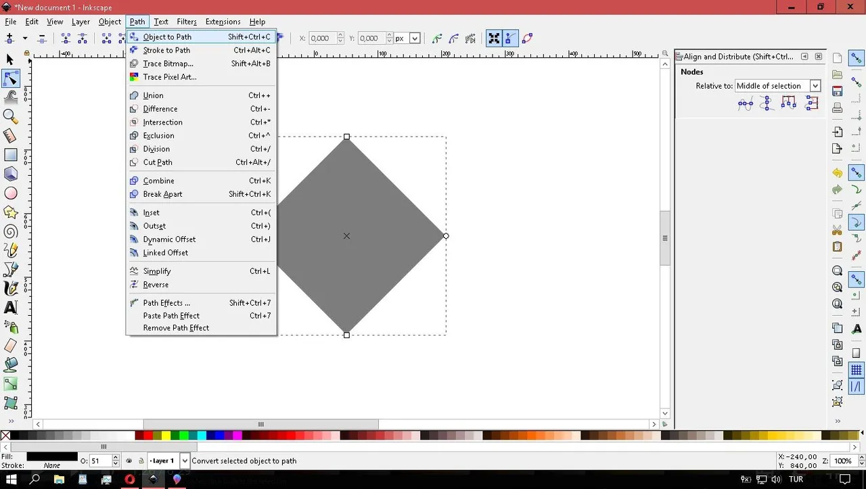Increase the X coordinate stepper
866x489 pixels.
(340, 35)
